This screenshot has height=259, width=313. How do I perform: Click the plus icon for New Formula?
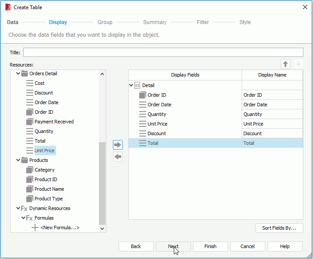(35, 227)
